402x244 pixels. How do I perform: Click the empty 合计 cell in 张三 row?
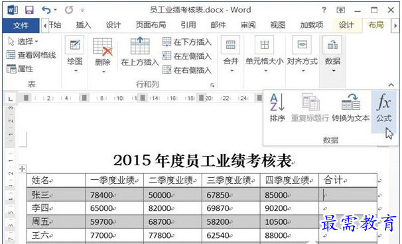pos(348,194)
